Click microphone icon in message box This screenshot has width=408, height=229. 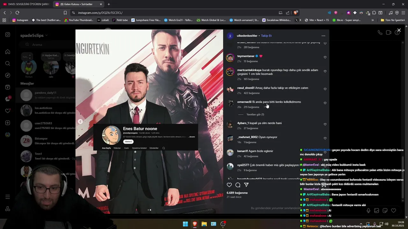tap(368, 211)
